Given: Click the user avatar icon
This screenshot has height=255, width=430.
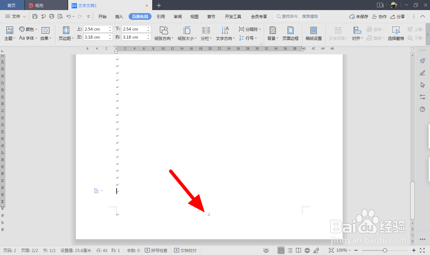Looking at the screenshot, I should pyautogui.click(x=394, y=5).
